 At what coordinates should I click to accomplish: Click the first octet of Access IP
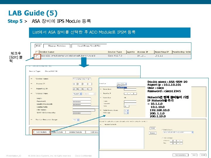click(75, 84)
